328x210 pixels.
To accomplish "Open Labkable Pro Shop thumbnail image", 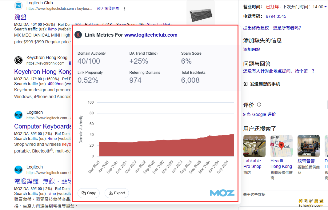I will click(254, 146).
